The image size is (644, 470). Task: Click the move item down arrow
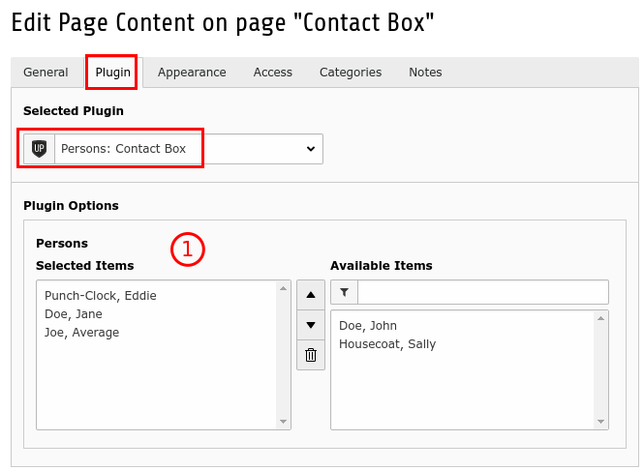pos(310,325)
